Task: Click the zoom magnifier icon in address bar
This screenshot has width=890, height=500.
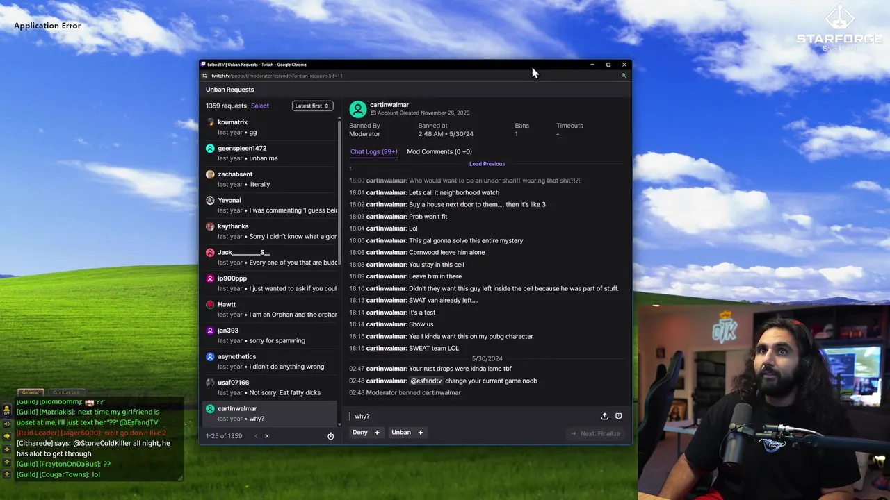Action: pyautogui.click(x=624, y=76)
